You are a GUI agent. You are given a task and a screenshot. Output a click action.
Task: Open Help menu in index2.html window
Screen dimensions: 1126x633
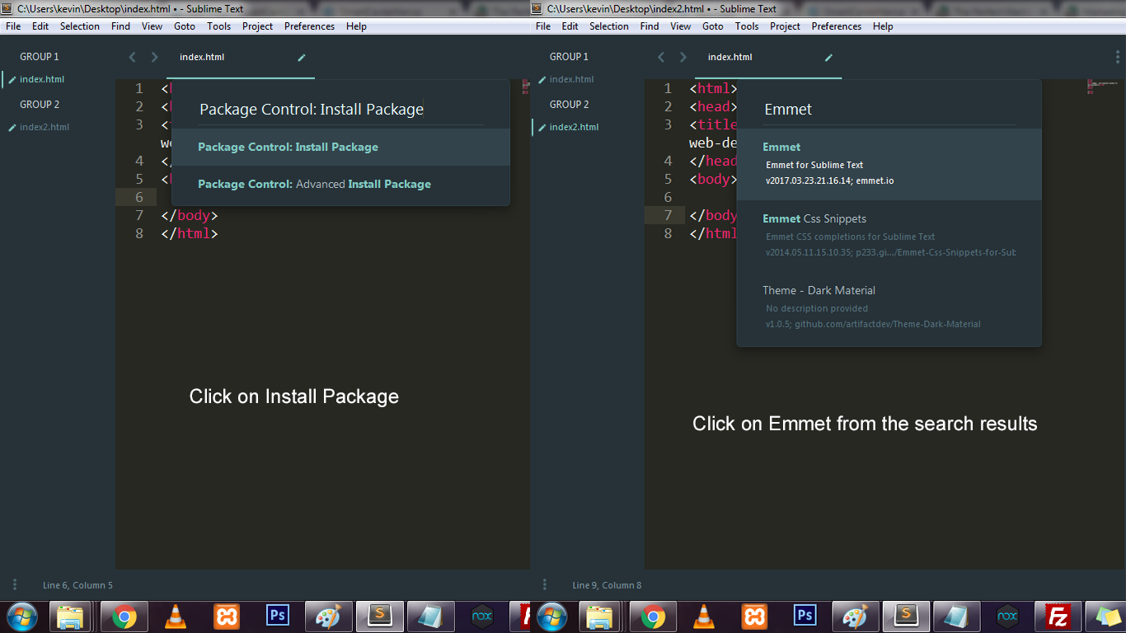(x=883, y=26)
